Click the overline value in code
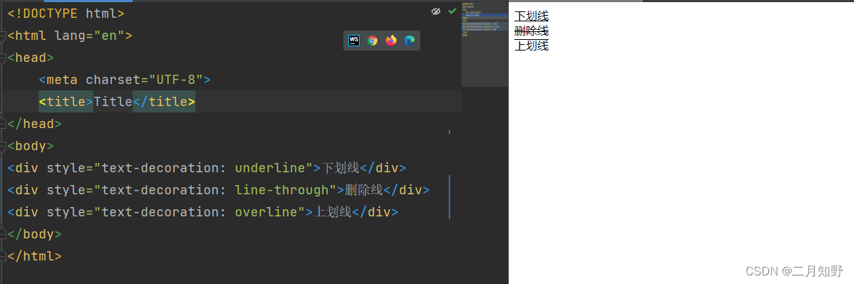This screenshot has width=854, height=284. (x=266, y=212)
